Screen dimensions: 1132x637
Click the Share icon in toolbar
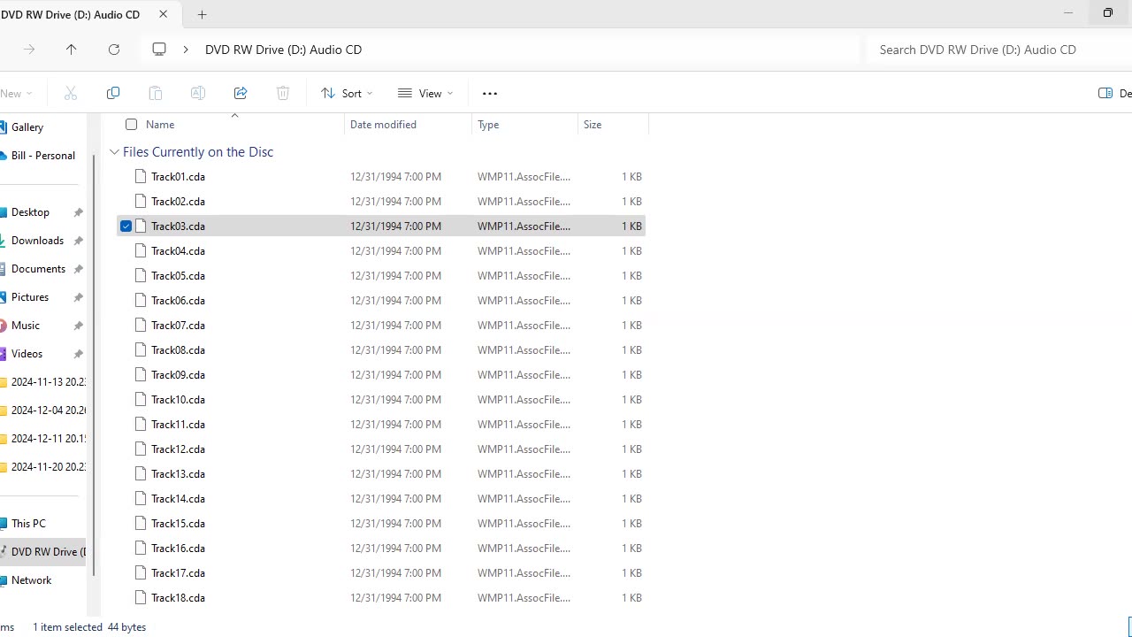[241, 93]
